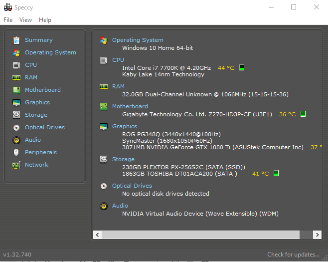Screen dimensions: 328x262
Task: Click the Optical Drives disc icon in summary pane
Action: (104, 186)
